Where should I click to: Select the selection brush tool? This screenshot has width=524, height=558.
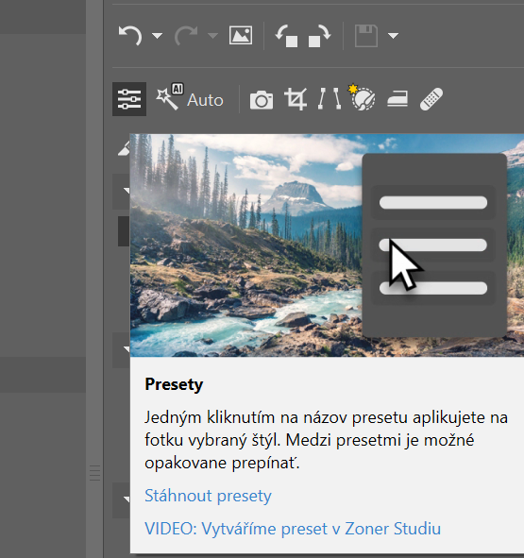[x=362, y=97]
